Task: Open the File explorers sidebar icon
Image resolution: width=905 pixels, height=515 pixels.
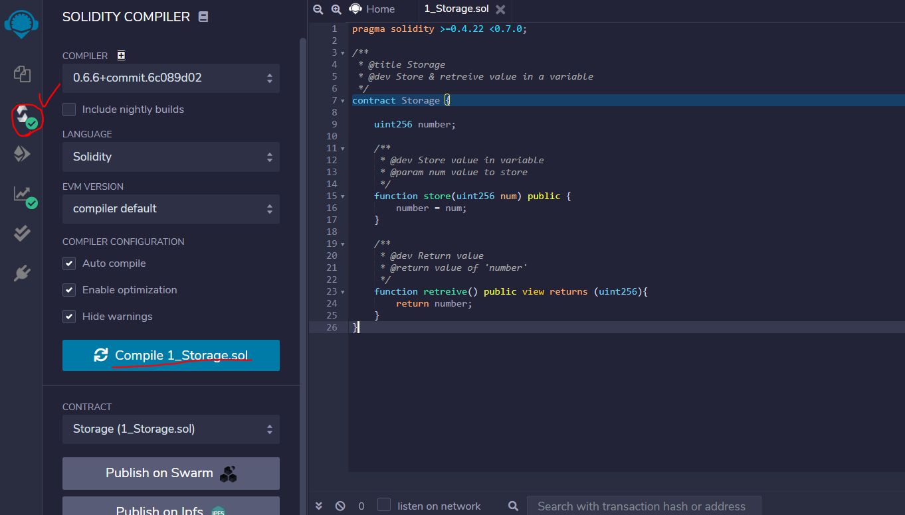Action: click(x=22, y=74)
